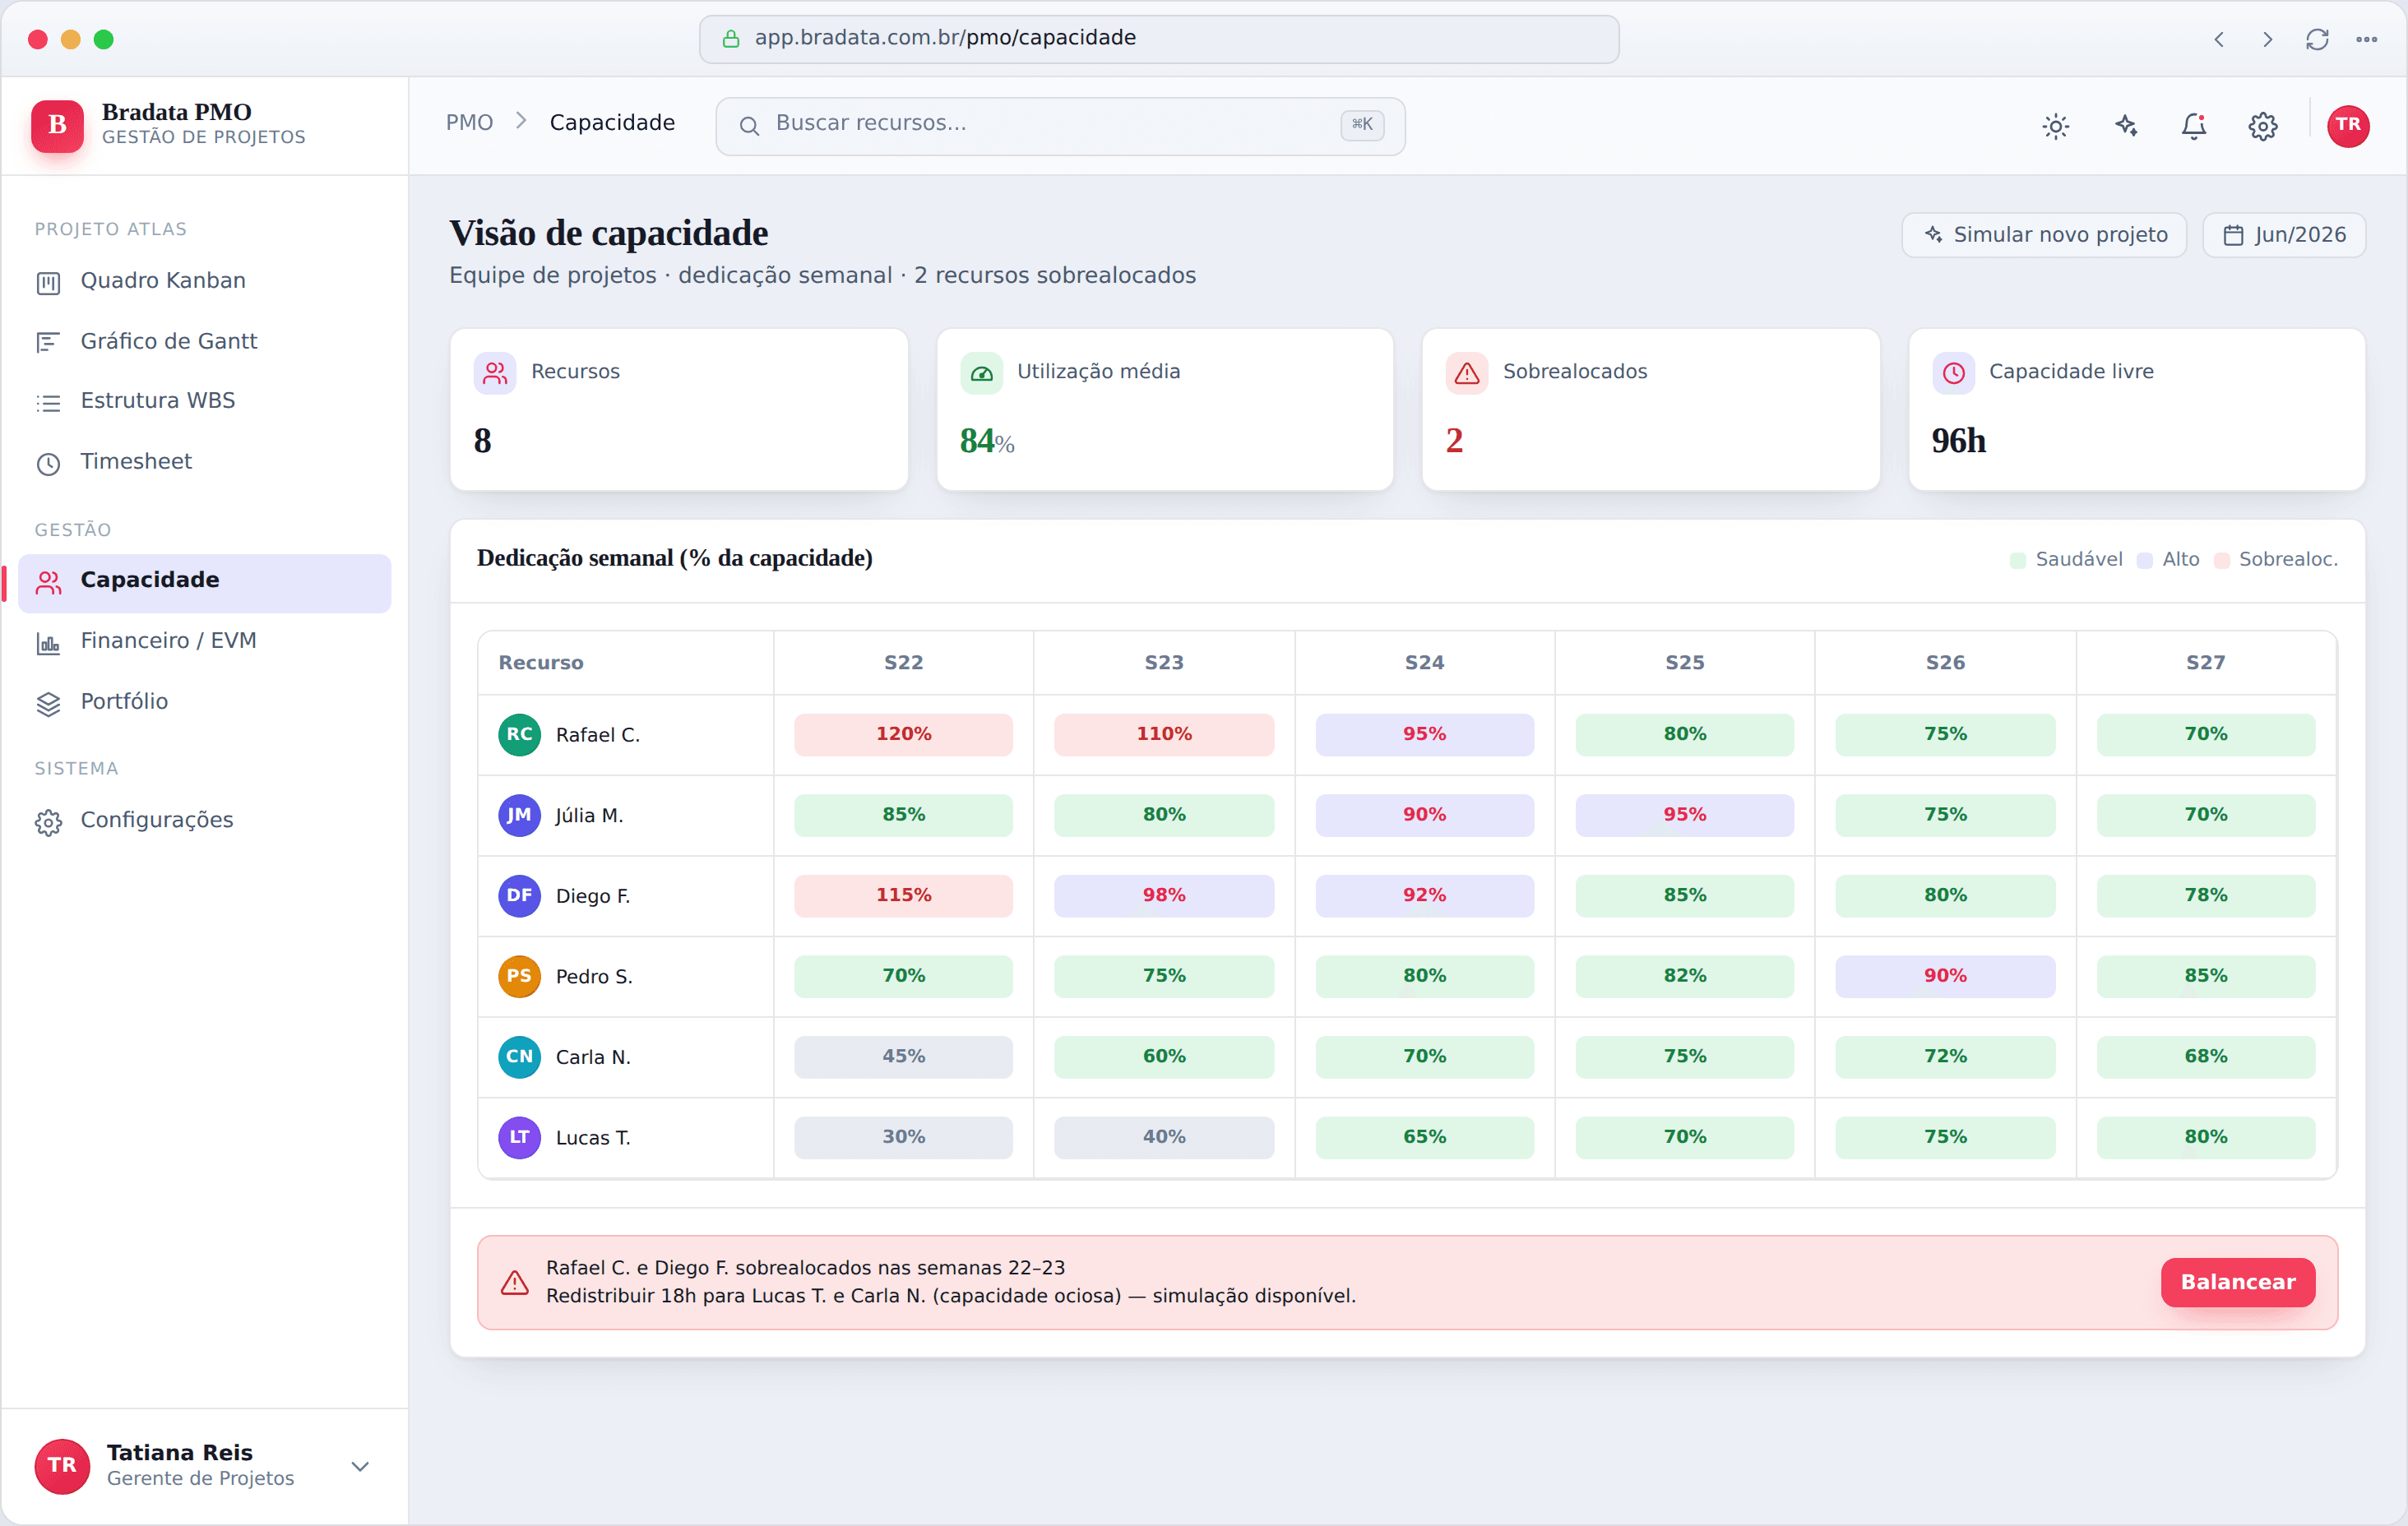Open the browser more options menu
The image size is (2408, 1526).
2366,39
